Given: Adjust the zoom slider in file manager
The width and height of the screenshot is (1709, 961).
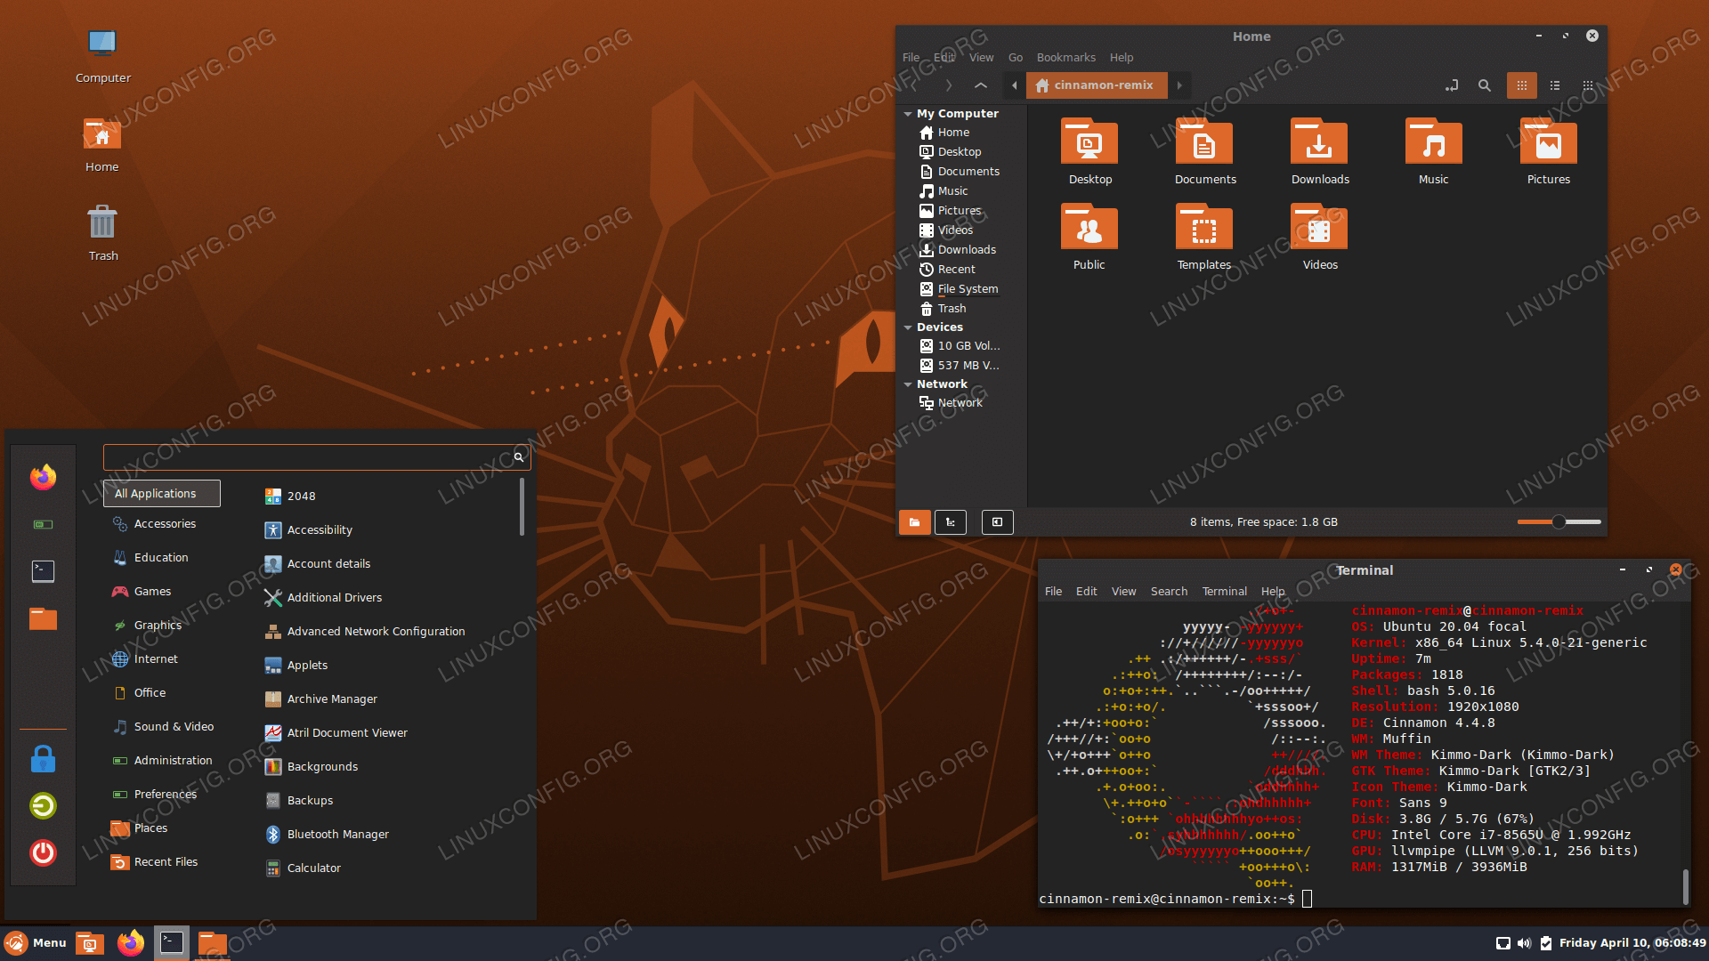Looking at the screenshot, I should (1559, 522).
